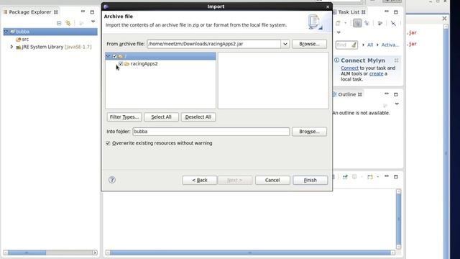Click bottom console horizontal scrollbar
460x259 pixels.
click(250, 253)
